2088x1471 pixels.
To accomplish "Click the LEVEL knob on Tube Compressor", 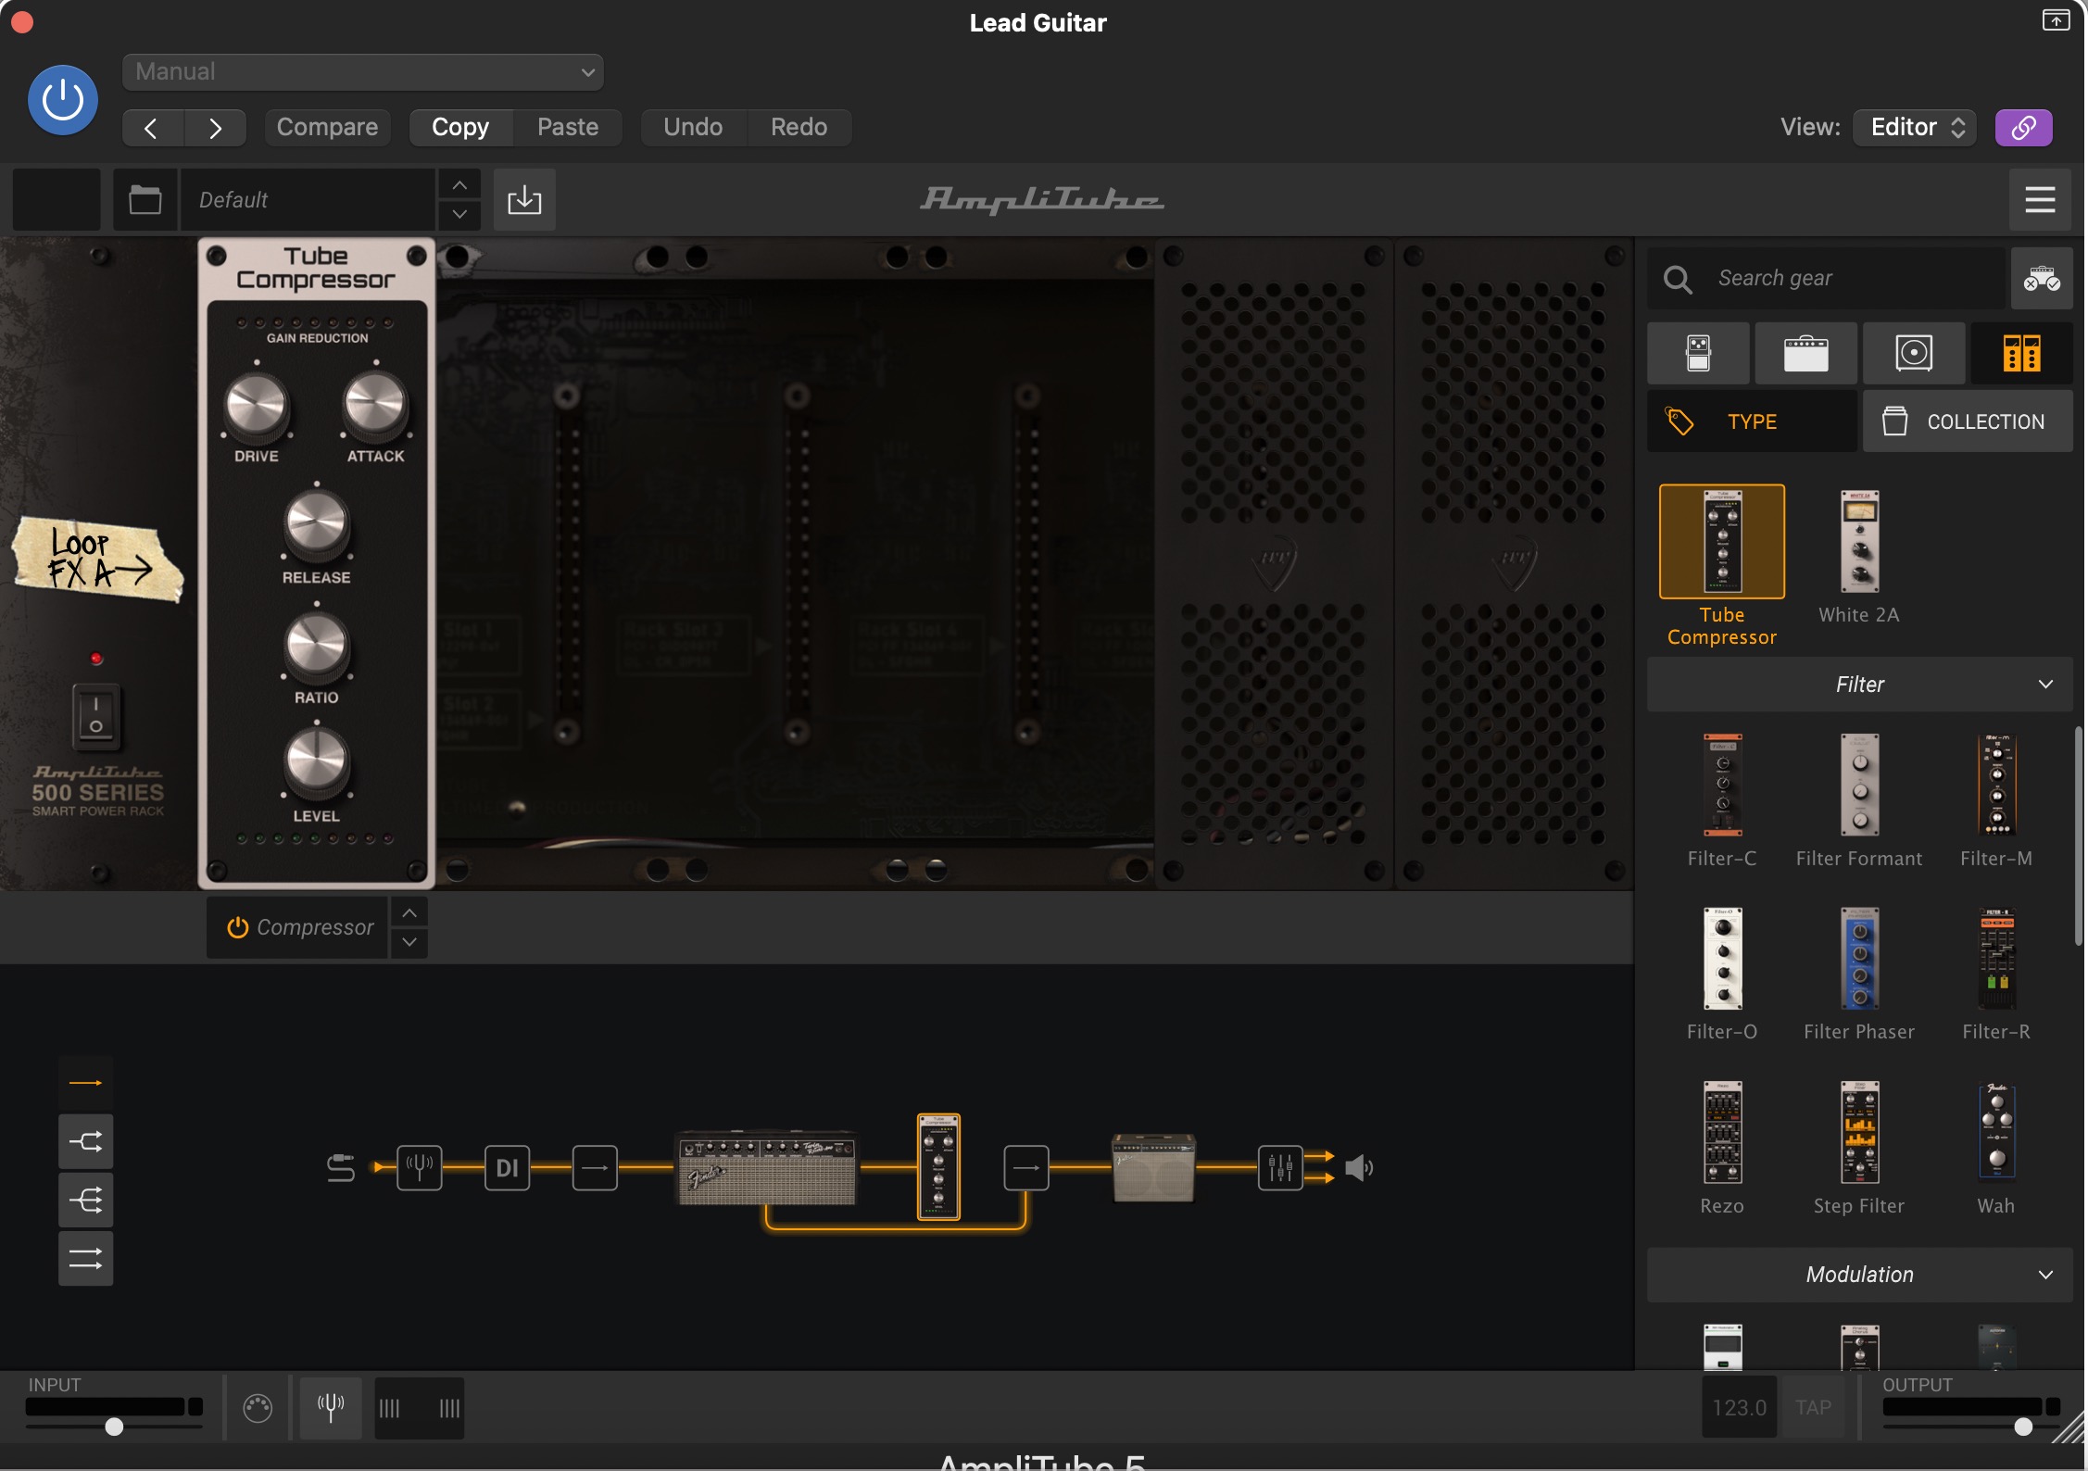I will 316,763.
